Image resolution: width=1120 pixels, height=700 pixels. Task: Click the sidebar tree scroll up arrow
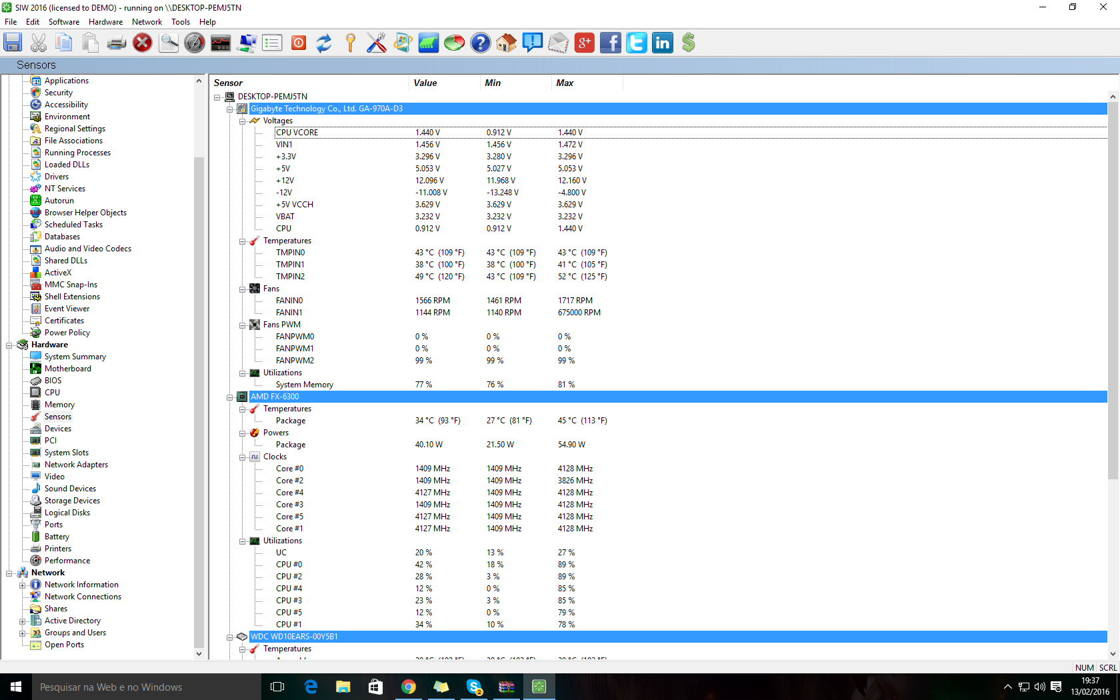[199, 81]
